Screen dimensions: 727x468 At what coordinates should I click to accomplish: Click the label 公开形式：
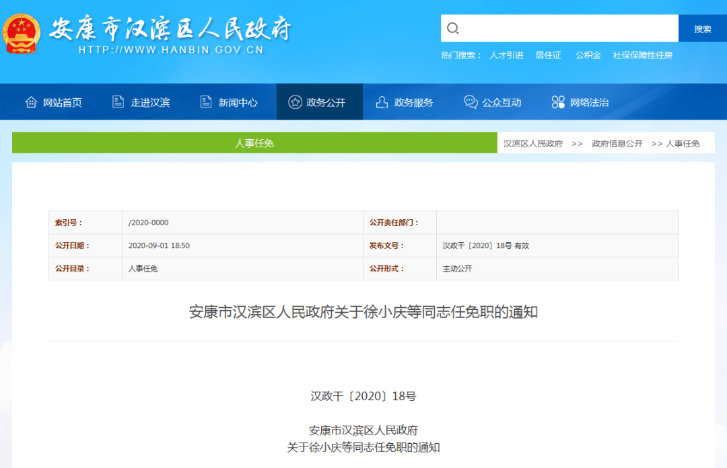point(386,269)
